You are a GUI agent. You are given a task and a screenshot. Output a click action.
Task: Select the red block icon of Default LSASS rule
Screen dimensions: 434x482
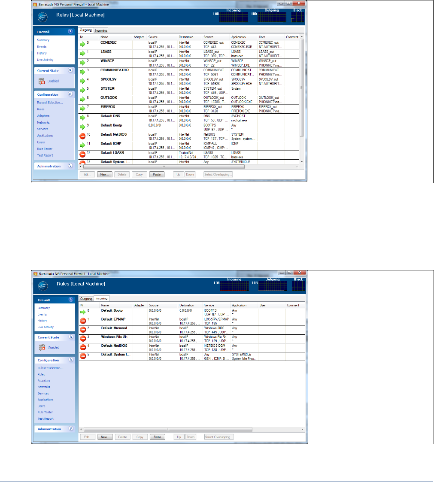(x=82, y=155)
